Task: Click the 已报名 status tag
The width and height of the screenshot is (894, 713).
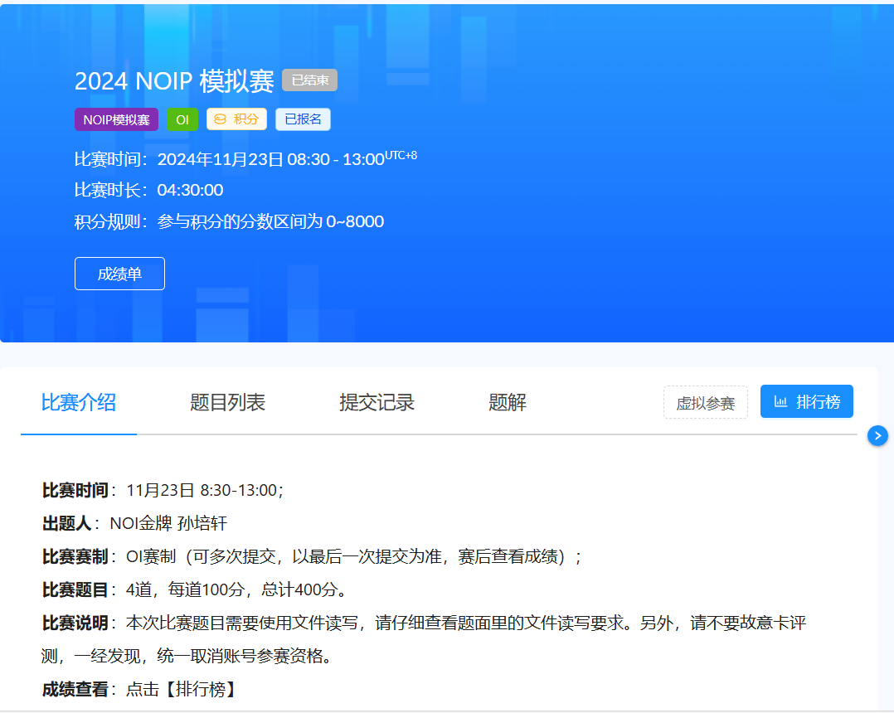Action: pos(303,119)
